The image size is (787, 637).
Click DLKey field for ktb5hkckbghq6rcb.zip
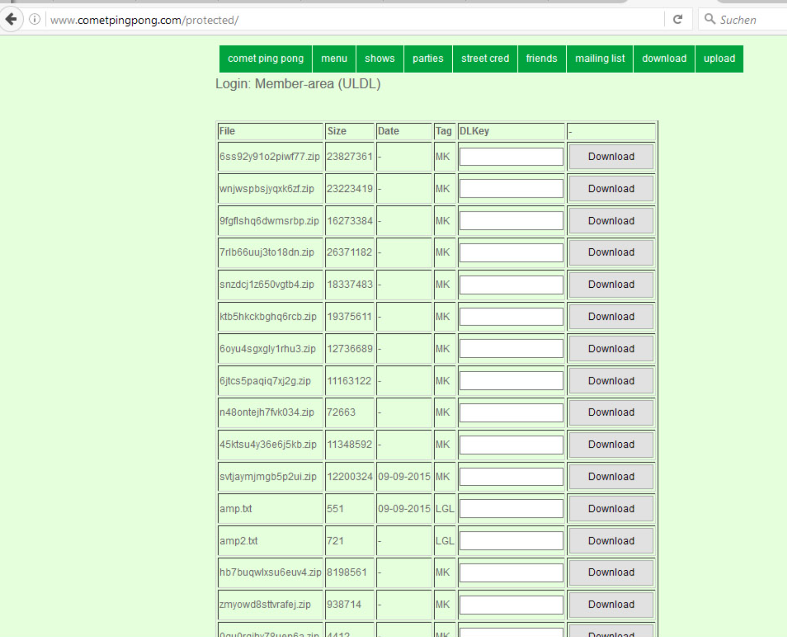pyautogui.click(x=511, y=317)
